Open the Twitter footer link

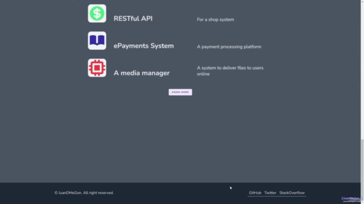click(270, 193)
